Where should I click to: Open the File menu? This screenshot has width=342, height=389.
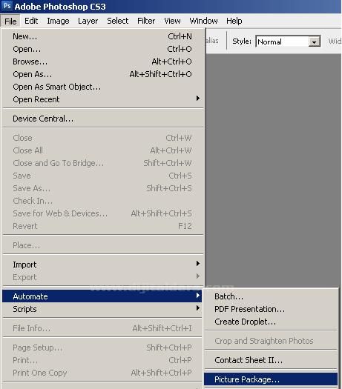pyautogui.click(x=10, y=21)
